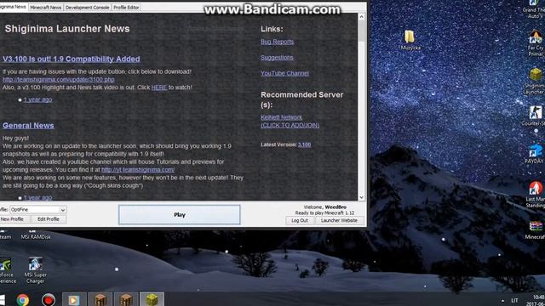Open MSI Super Charger desktop shortcut

pyautogui.click(x=35, y=270)
